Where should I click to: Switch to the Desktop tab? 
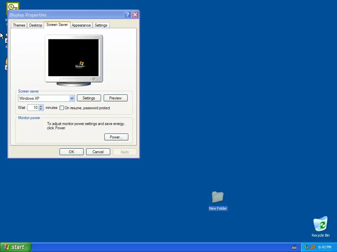pos(36,25)
